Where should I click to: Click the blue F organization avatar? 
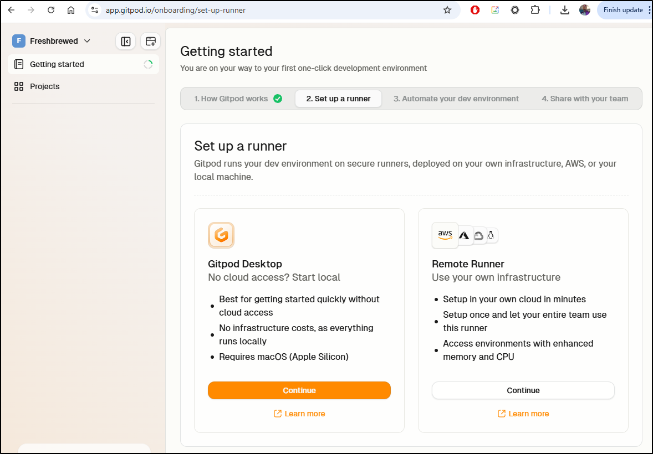click(x=19, y=41)
